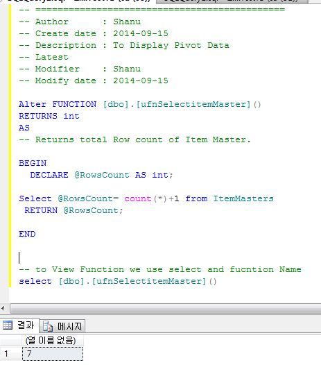This screenshot has height=365, width=321.
Task: Click the horizontal scrollbar left arrow
Action: coord(3,309)
